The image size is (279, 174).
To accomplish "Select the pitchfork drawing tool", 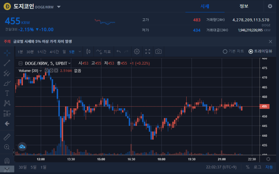I will click(7, 73).
